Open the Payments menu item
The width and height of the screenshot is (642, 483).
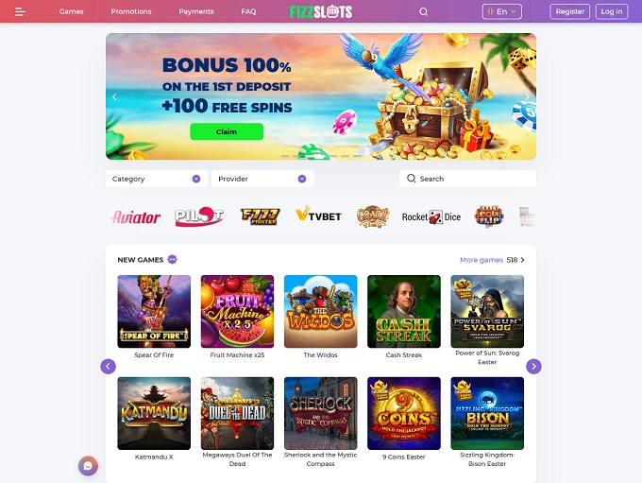click(x=196, y=11)
